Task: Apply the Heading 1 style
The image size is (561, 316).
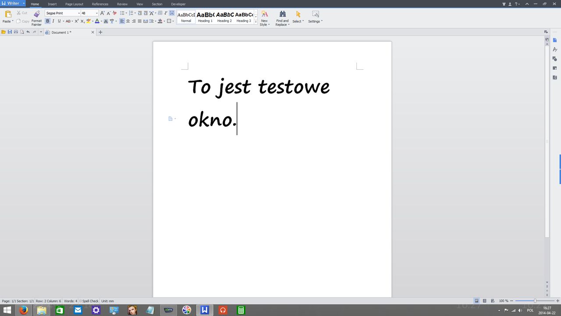Action: tap(205, 17)
